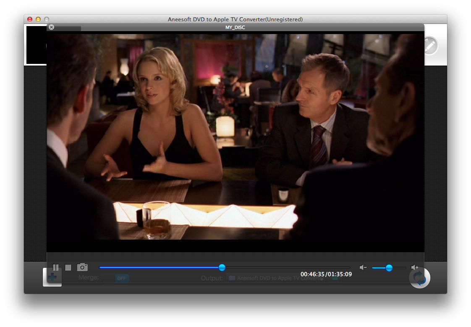Close the MY_DISC preview panel
The image size is (471, 327).
pos(51,27)
